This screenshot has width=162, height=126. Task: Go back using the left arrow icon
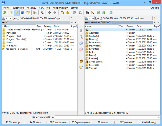[49, 13]
